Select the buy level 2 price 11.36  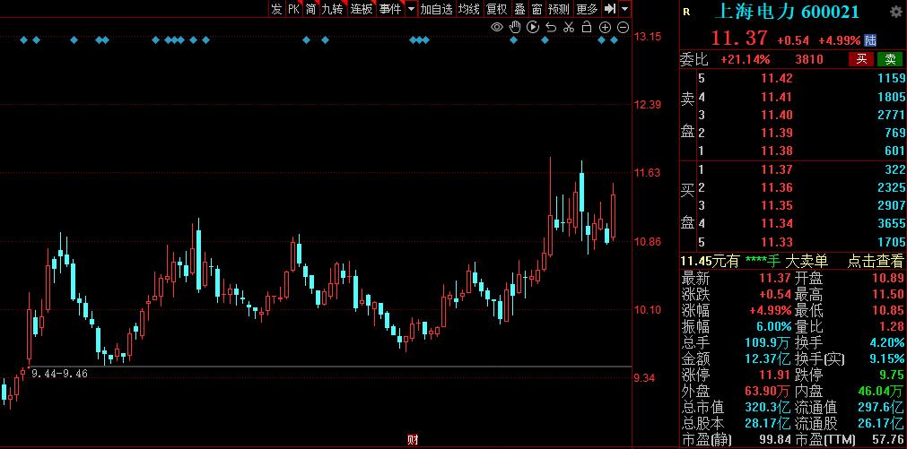[x=777, y=187]
